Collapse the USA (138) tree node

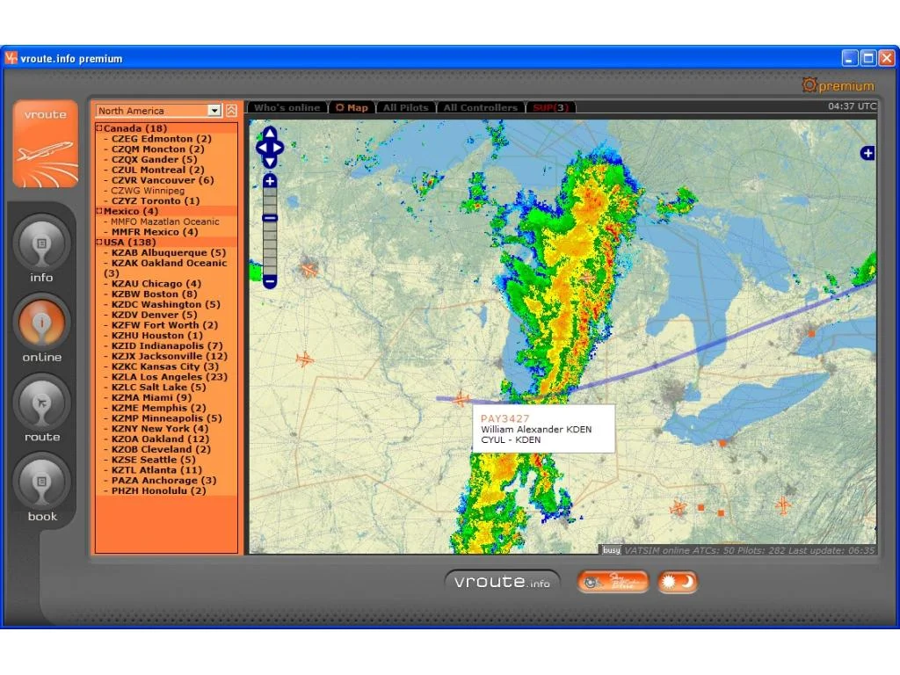[x=99, y=242]
